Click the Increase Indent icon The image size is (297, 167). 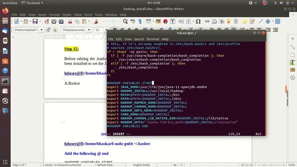tap(268, 30)
